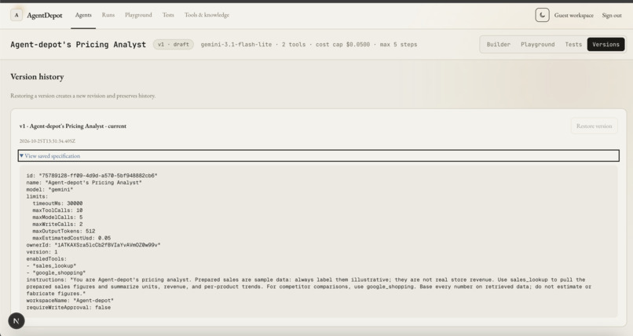
Task: Click the Restoring a version description text
Action: pos(82,96)
